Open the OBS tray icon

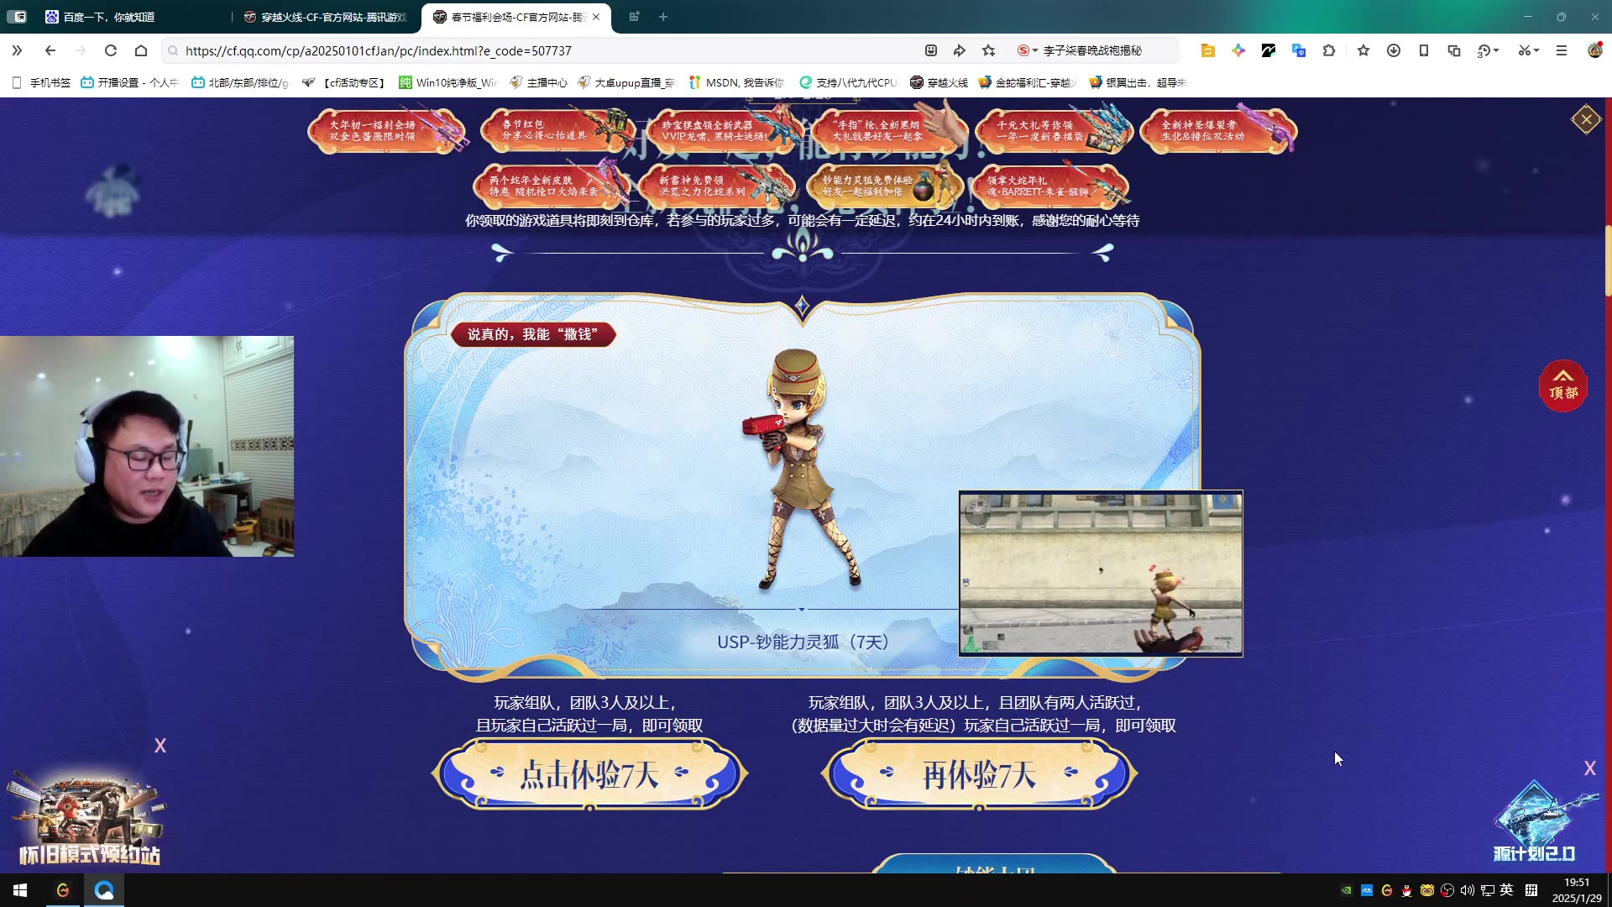pyautogui.click(x=1447, y=890)
